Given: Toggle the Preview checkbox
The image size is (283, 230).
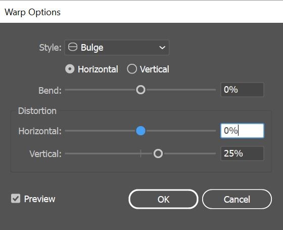Looking at the screenshot, I should pyautogui.click(x=16, y=199).
